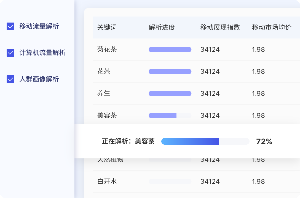Disable the 人群画像解析 checkbox
This screenshot has height=198, width=300.
point(10,79)
